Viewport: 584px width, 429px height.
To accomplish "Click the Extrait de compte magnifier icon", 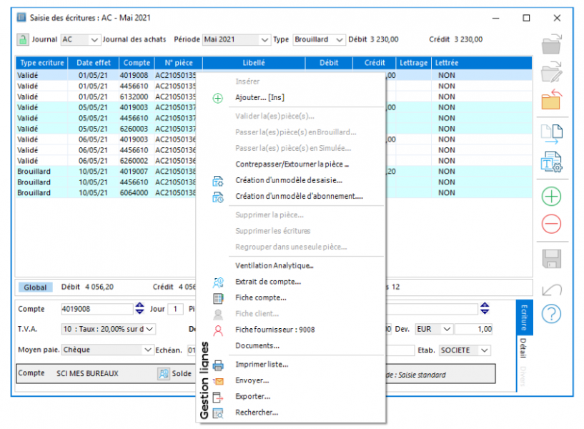I will pyautogui.click(x=218, y=282).
